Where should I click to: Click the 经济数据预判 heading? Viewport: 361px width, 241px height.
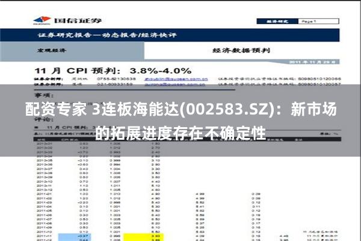241,50
